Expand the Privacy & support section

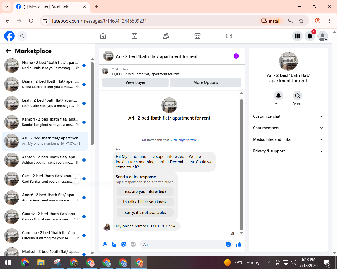pyautogui.click(x=288, y=151)
